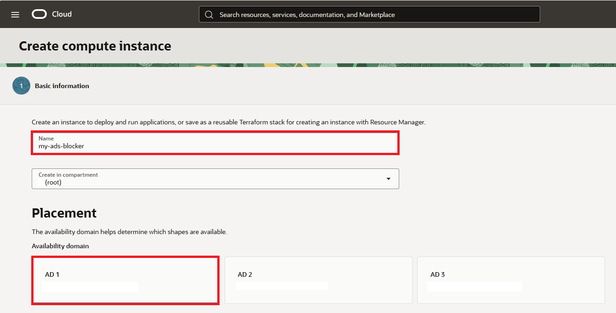Click the Cloud home link

[62, 14]
